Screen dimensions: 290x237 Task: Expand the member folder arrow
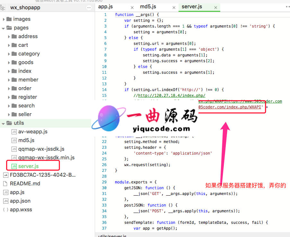[x=9, y=80]
